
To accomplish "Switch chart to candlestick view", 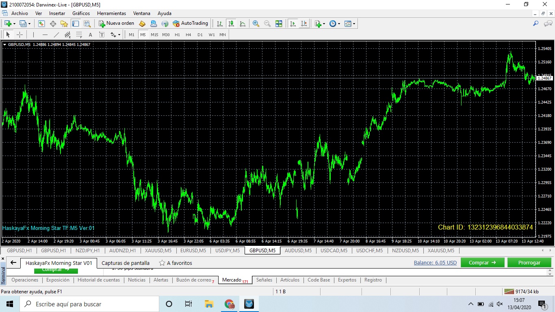I will [x=231, y=24].
